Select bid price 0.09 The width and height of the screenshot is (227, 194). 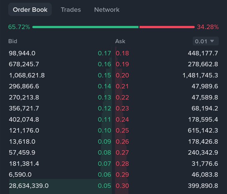104,142
